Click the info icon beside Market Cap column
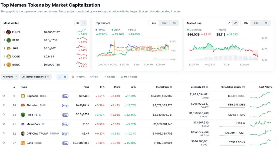277x147 pixels. (x=171, y=87)
